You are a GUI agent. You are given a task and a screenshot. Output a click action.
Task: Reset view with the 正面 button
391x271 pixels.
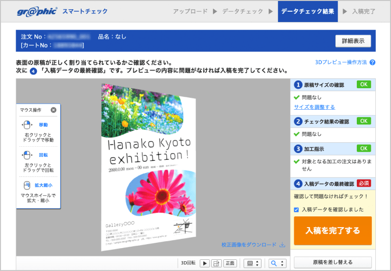pyautogui.click(x=230, y=263)
